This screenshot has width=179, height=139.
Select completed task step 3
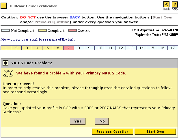pyautogui.click(x=27, y=48)
